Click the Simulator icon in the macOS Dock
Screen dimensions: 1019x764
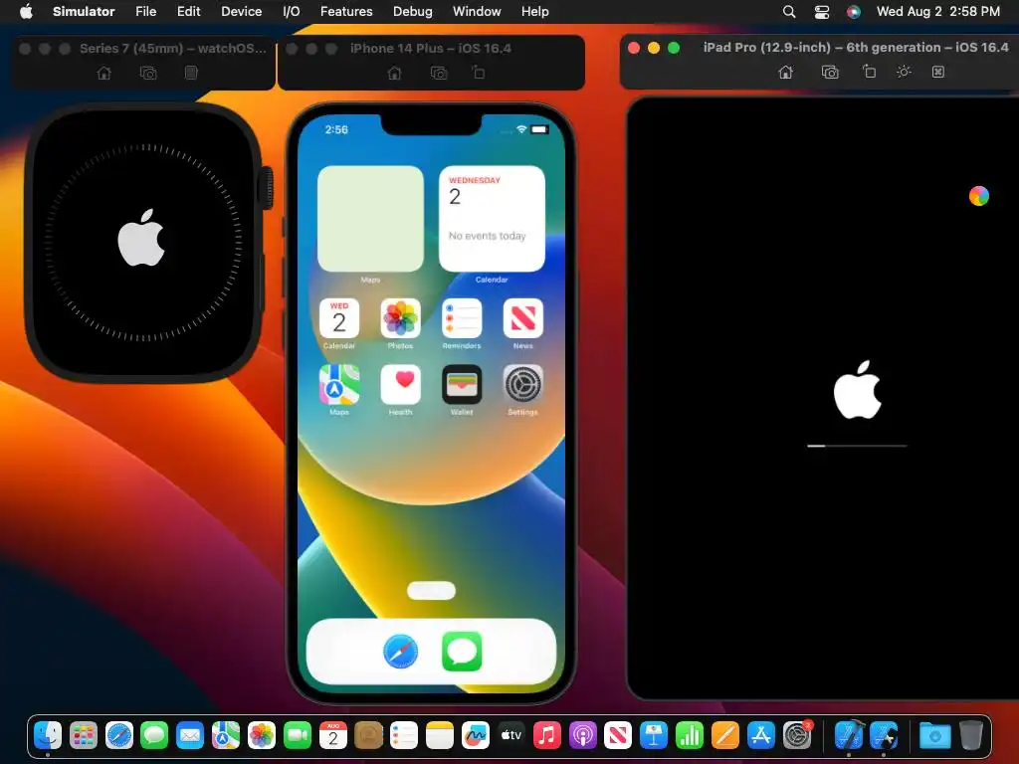[x=884, y=735]
